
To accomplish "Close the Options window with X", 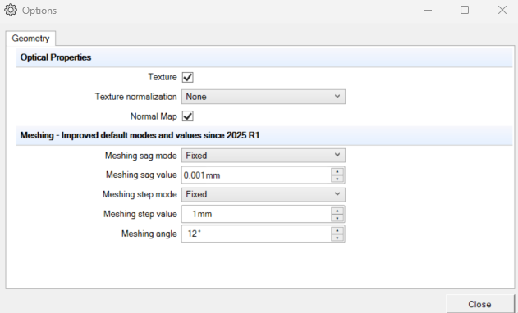I will coord(502,10).
